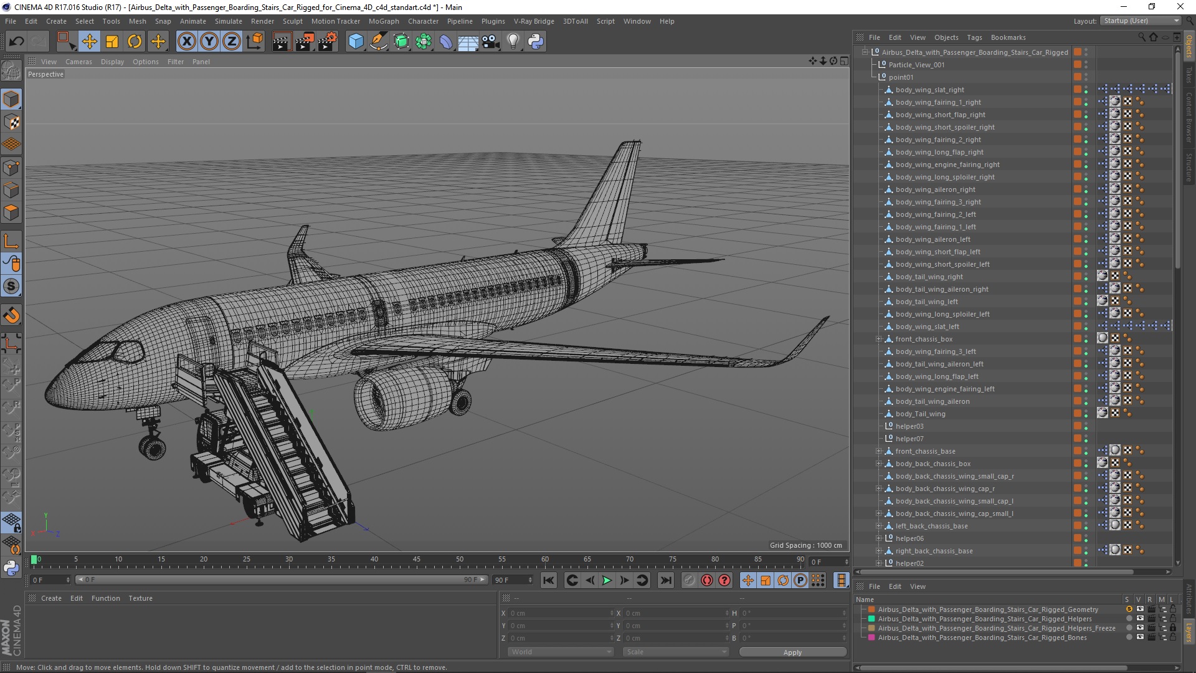This screenshot has height=673, width=1196.
Task: Switch to Model mode in left palette
Action: pos(11,100)
